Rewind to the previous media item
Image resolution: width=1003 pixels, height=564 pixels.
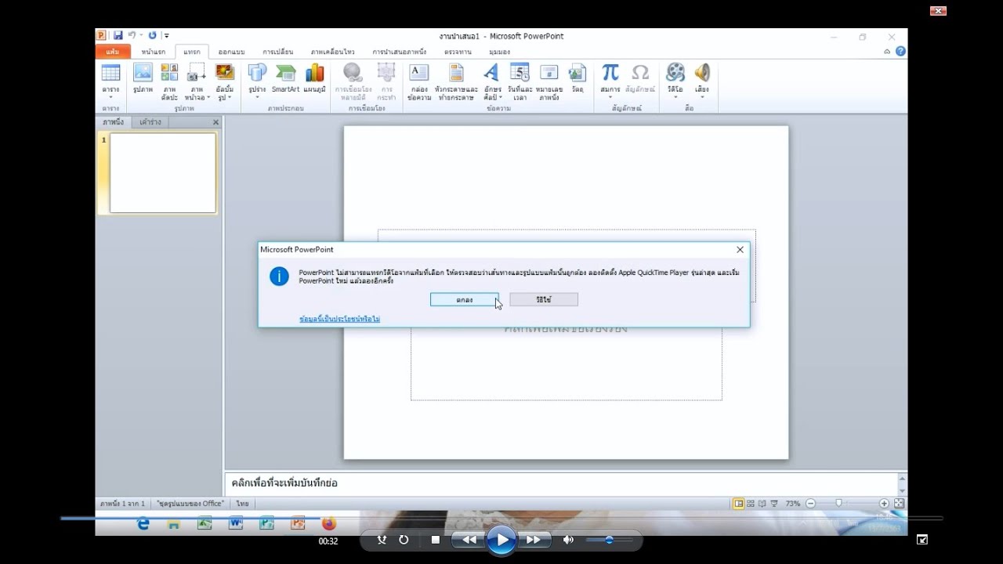tap(469, 540)
